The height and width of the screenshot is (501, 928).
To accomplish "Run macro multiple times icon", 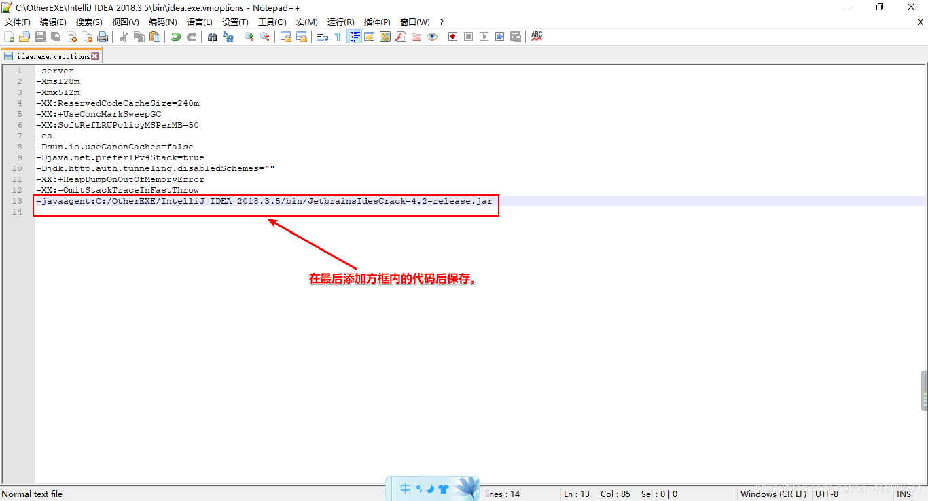I will click(500, 37).
